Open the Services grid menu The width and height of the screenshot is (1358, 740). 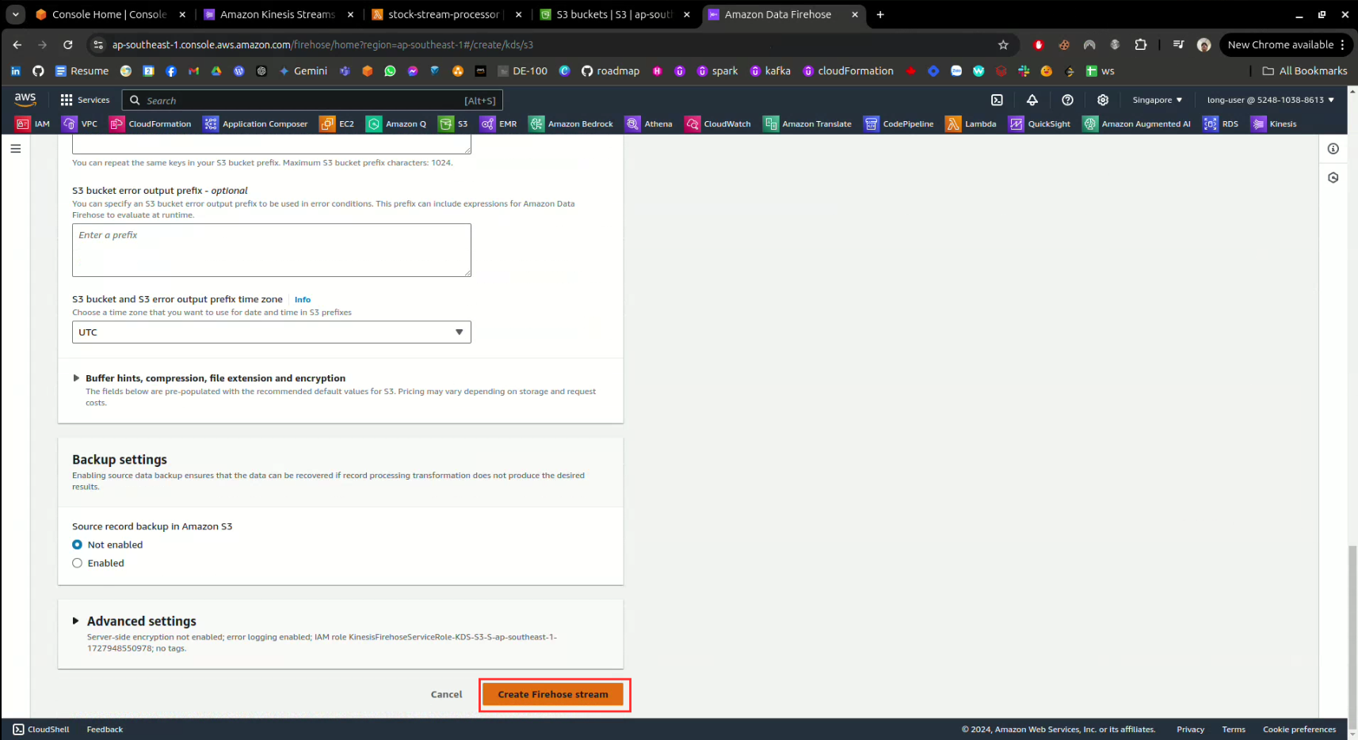pos(85,100)
